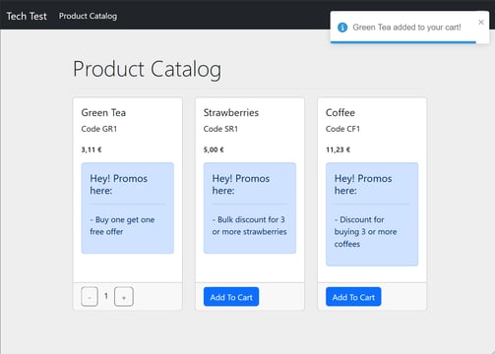The width and height of the screenshot is (495, 354).
Task: Open the Product Catalog nav link
Action: coord(88,16)
